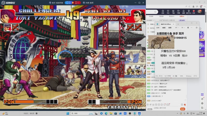Screen dimensions: 207x116
Task: Open the 关注 heart icon in Douyu header
Action: pyautogui.click(x=168, y=12)
